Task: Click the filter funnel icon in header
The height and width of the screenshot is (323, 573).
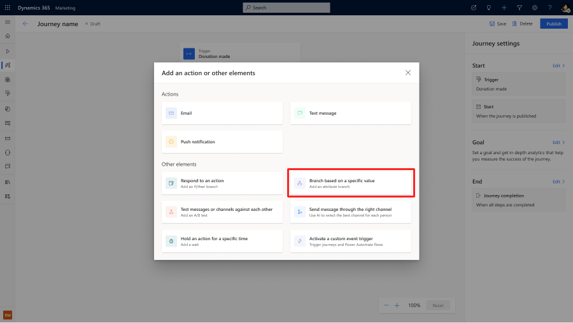Action: coord(519,8)
